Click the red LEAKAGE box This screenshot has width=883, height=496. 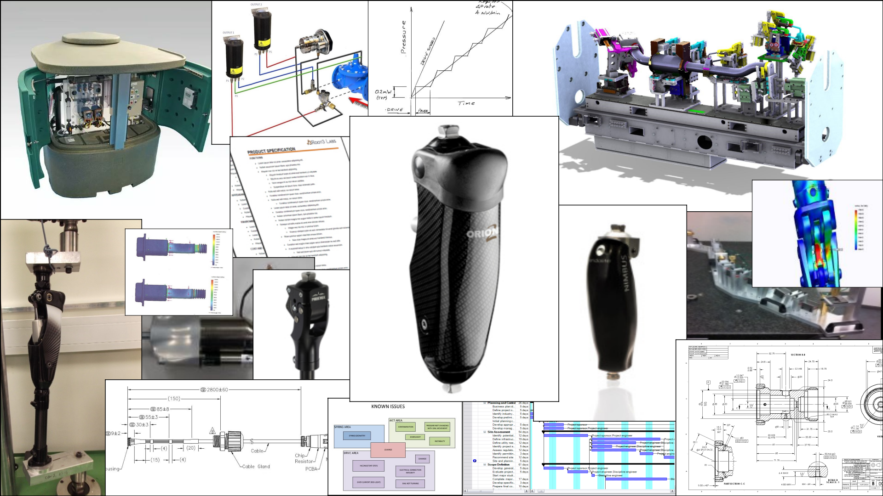click(x=388, y=450)
